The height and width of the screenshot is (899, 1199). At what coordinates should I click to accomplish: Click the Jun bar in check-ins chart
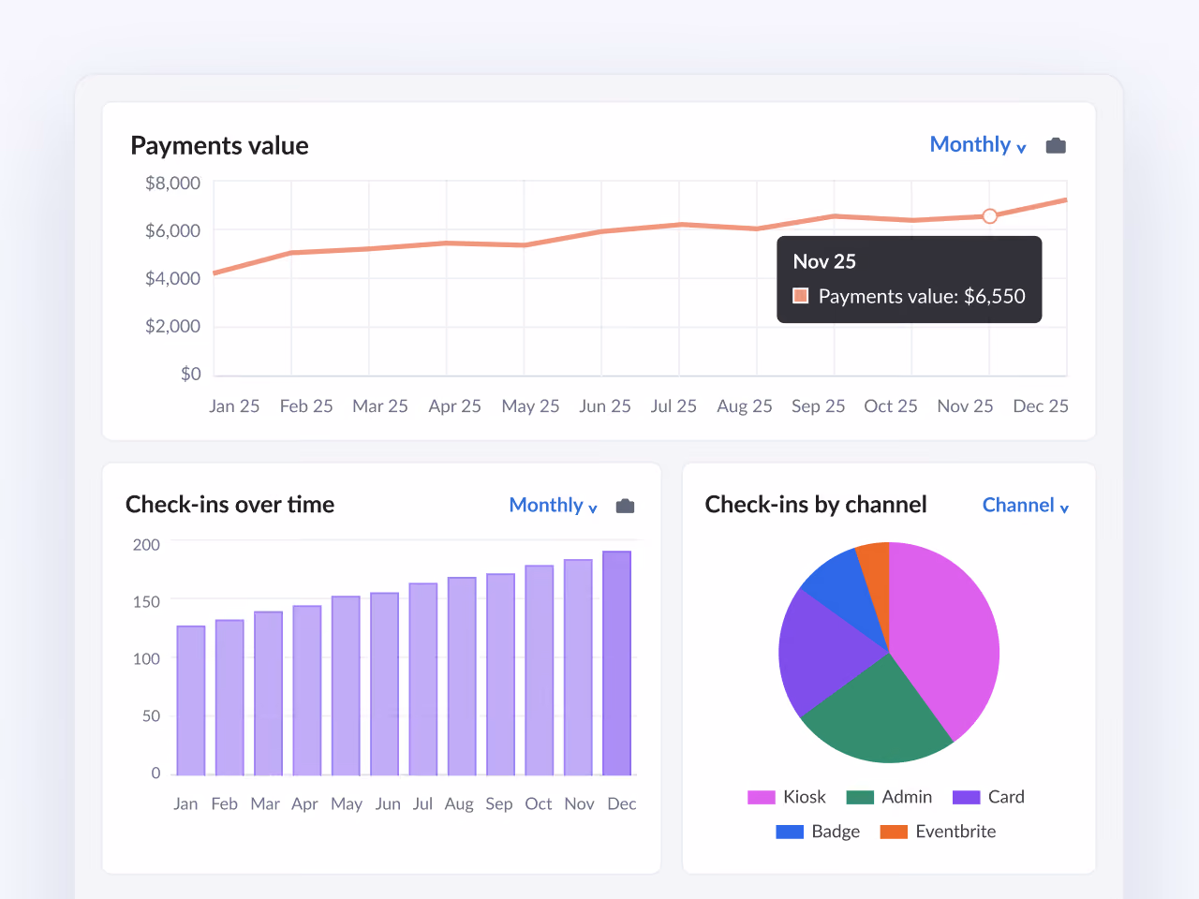385,684
